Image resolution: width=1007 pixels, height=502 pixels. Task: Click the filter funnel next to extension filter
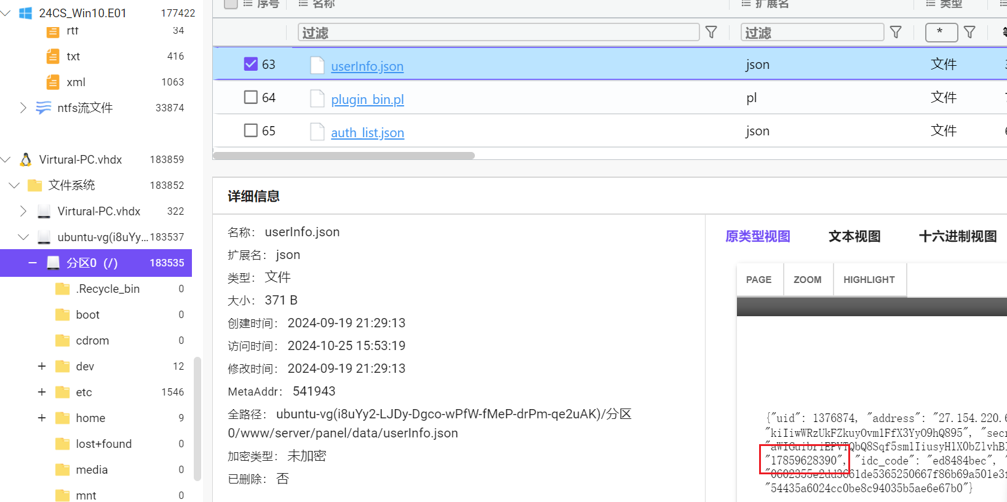click(896, 32)
